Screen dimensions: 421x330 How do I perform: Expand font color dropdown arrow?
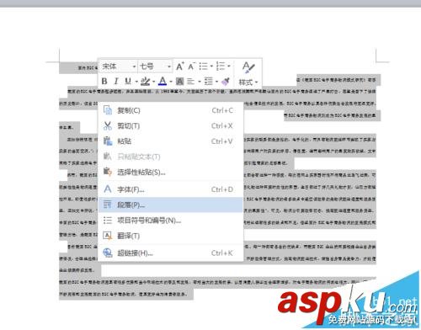(x=171, y=82)
